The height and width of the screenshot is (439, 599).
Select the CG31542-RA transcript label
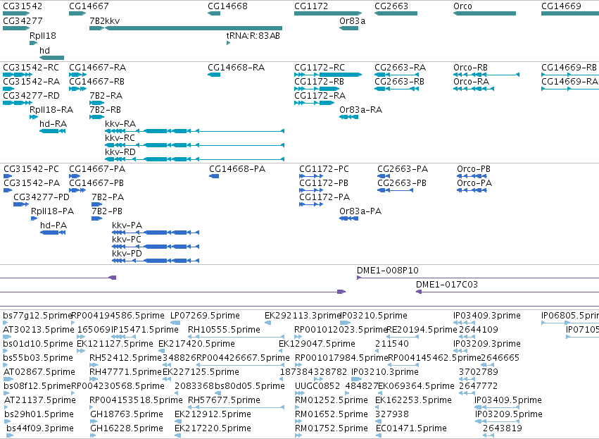32,82
